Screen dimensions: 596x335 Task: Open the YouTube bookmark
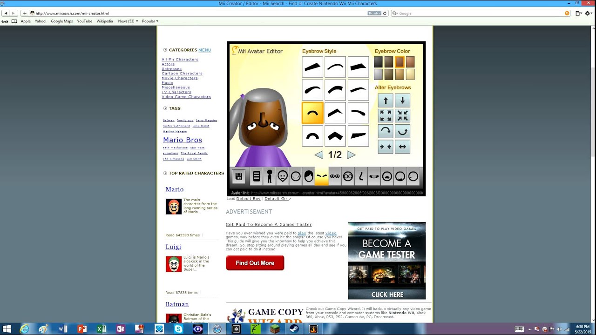85,21
